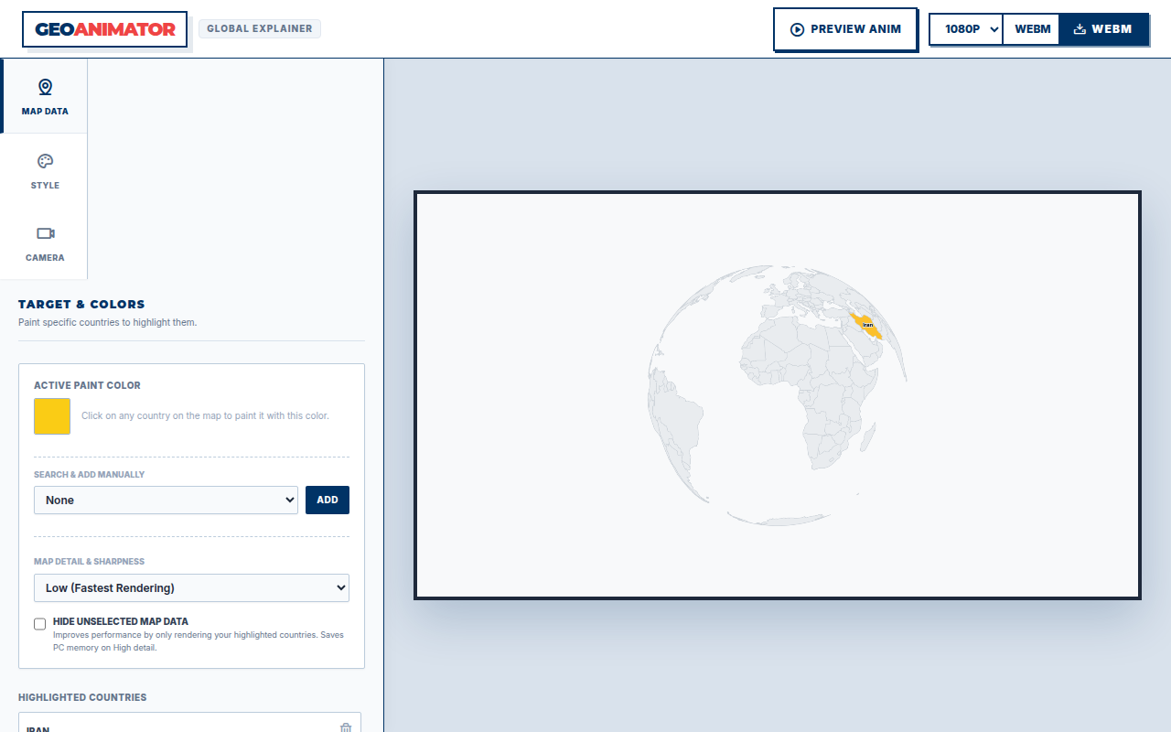Click the play icon in Preview Anim
Viewport: 1171px width, 732px height.
pyautogui.click(x=797, y=29)
